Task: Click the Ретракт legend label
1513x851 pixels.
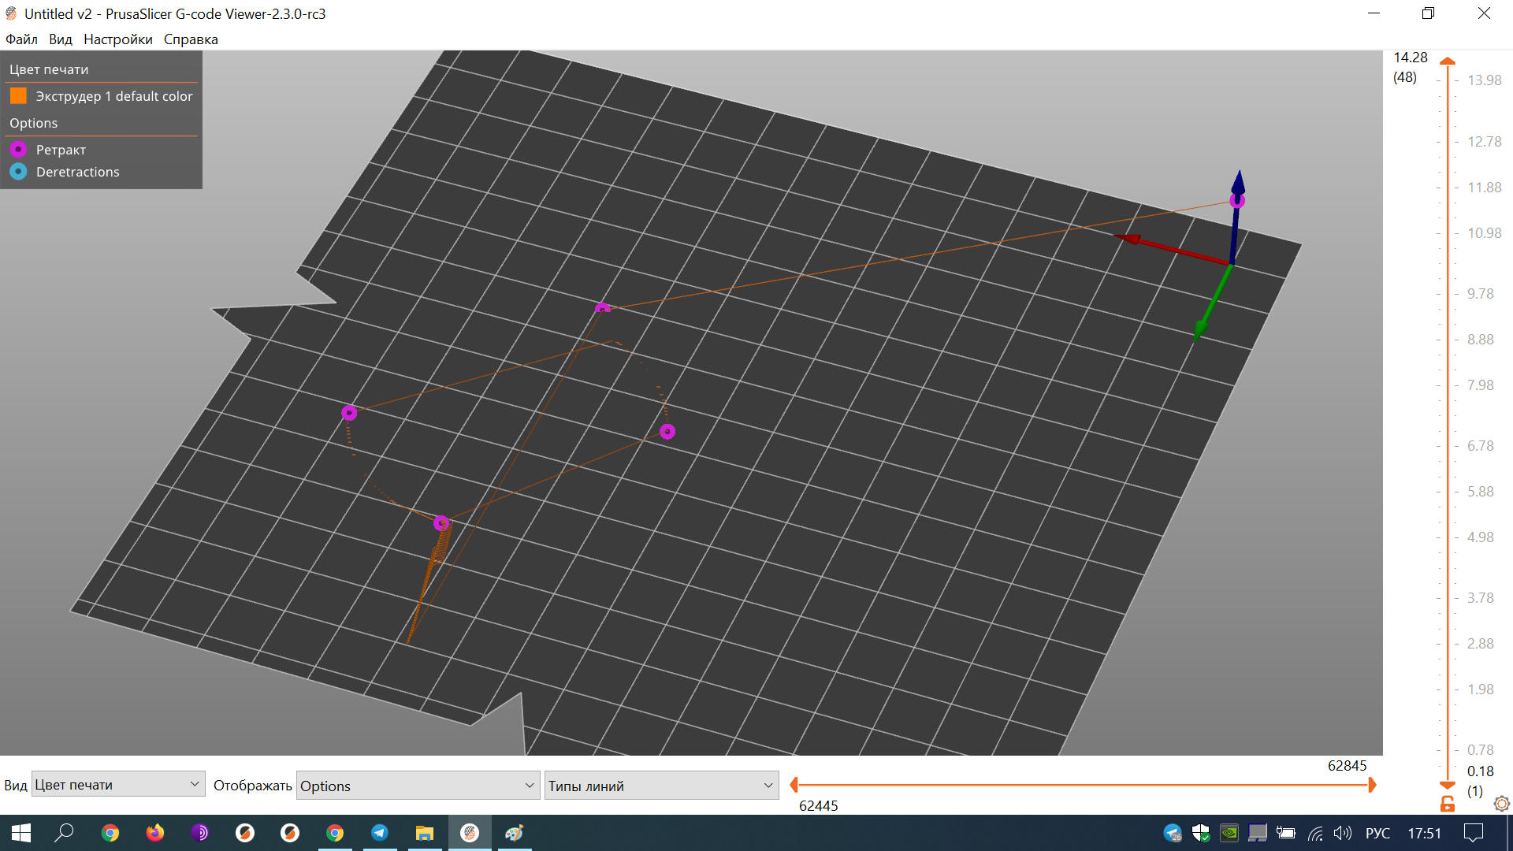Action: point(61,150)
